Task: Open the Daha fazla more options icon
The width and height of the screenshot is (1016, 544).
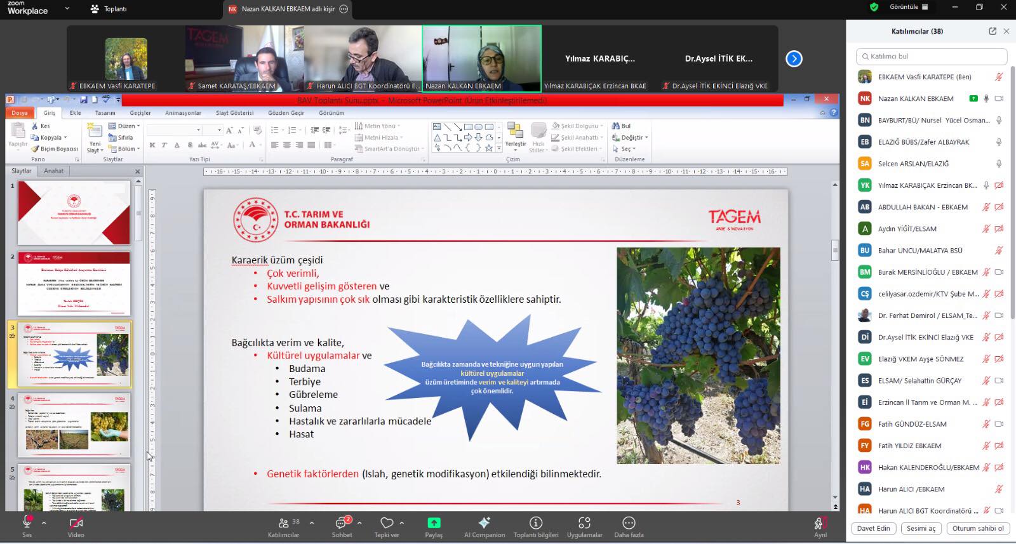Action: click(x=629, y=523)
